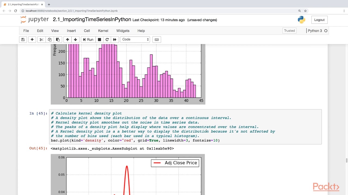
Task: Open the View menu
Action: tap(55, 31)
